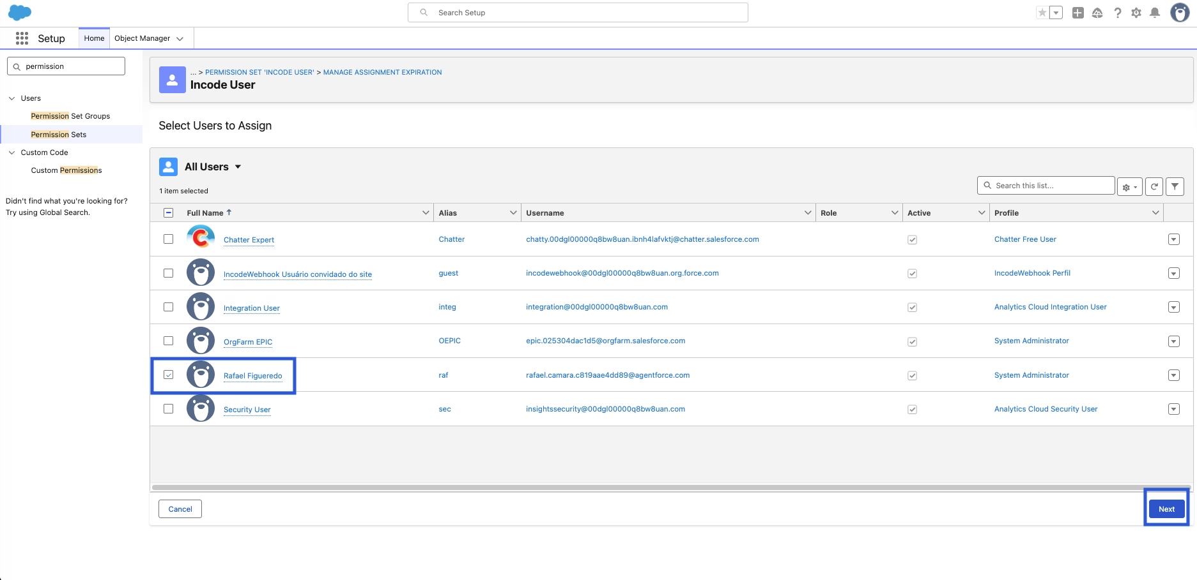Select the OrgFarm EPIC row checkbox
Viewport: 1197px width, 580px height.
point(169,341)
